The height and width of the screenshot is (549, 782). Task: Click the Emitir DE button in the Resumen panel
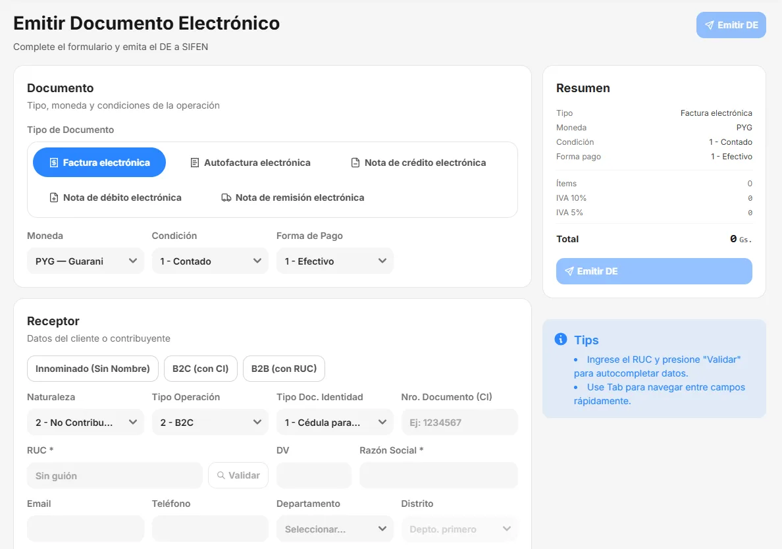(x=654, y=271)
